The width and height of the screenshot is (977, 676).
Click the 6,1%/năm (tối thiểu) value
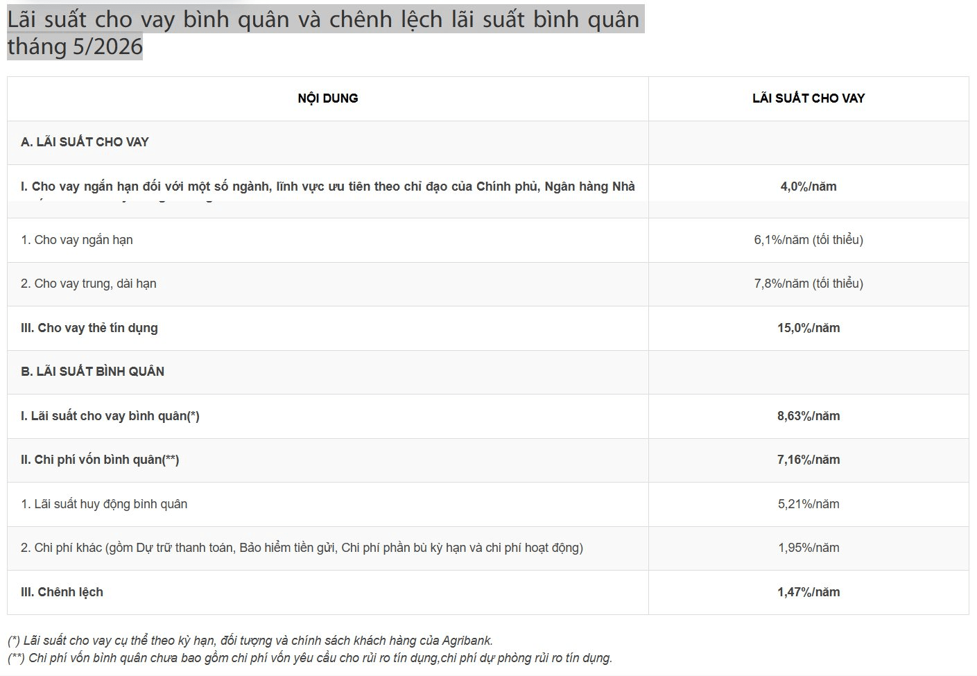point(809,240)
